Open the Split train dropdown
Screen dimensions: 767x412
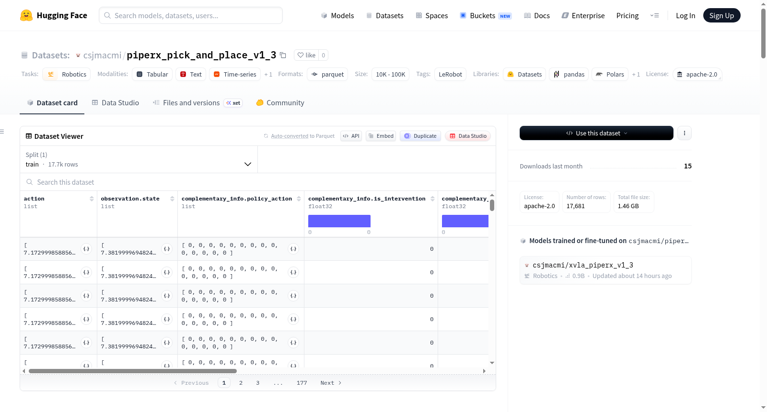(139, 159)
